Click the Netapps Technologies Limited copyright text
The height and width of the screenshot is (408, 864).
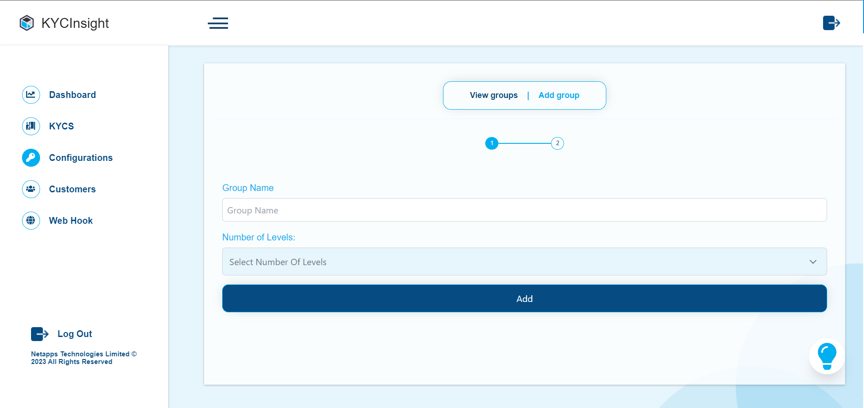pyautogui.click(x=84, y=358)
